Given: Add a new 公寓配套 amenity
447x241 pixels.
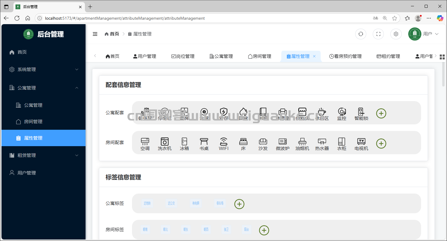Looking at the screenshot, I should pos(381,113).
